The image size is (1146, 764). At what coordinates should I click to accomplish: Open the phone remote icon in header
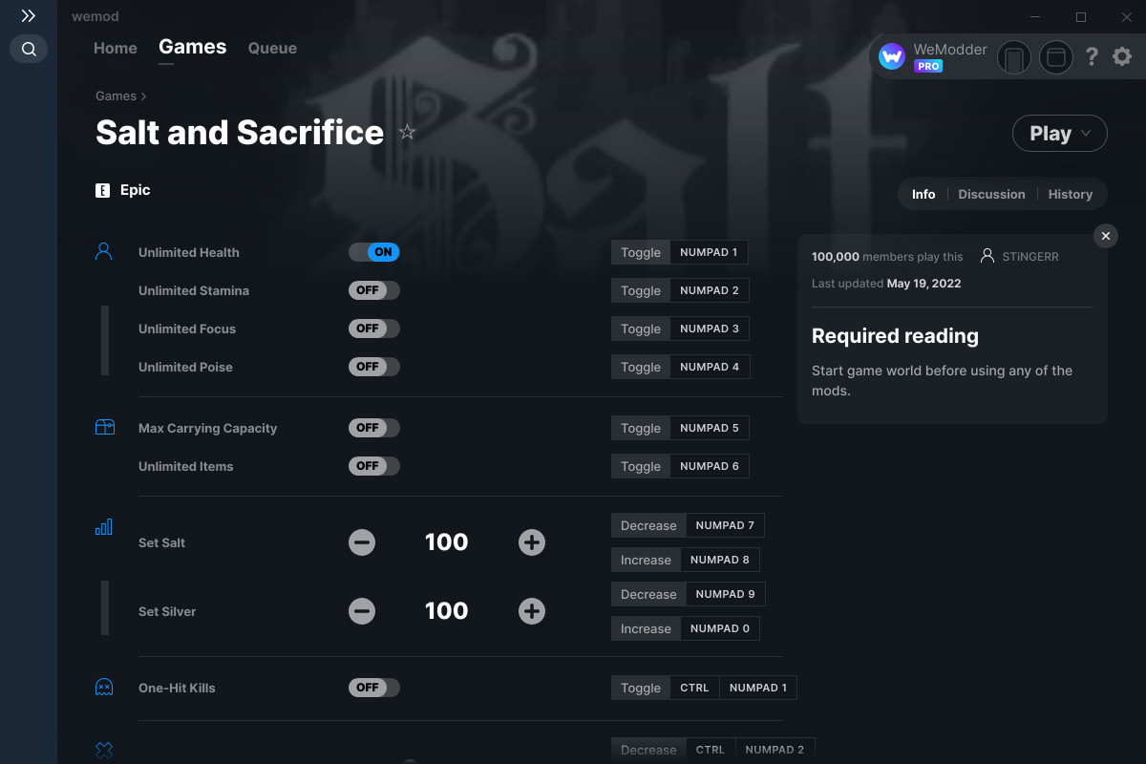(x=1014, y=57)
